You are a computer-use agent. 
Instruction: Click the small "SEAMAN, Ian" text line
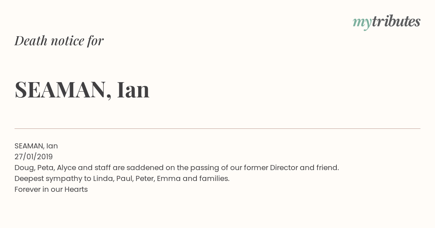coord(36,146)
